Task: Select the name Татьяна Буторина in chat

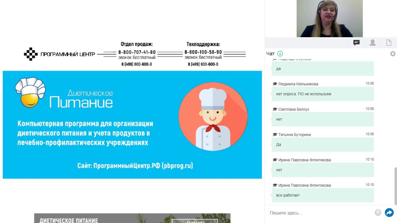Action: tap(294, 135)
